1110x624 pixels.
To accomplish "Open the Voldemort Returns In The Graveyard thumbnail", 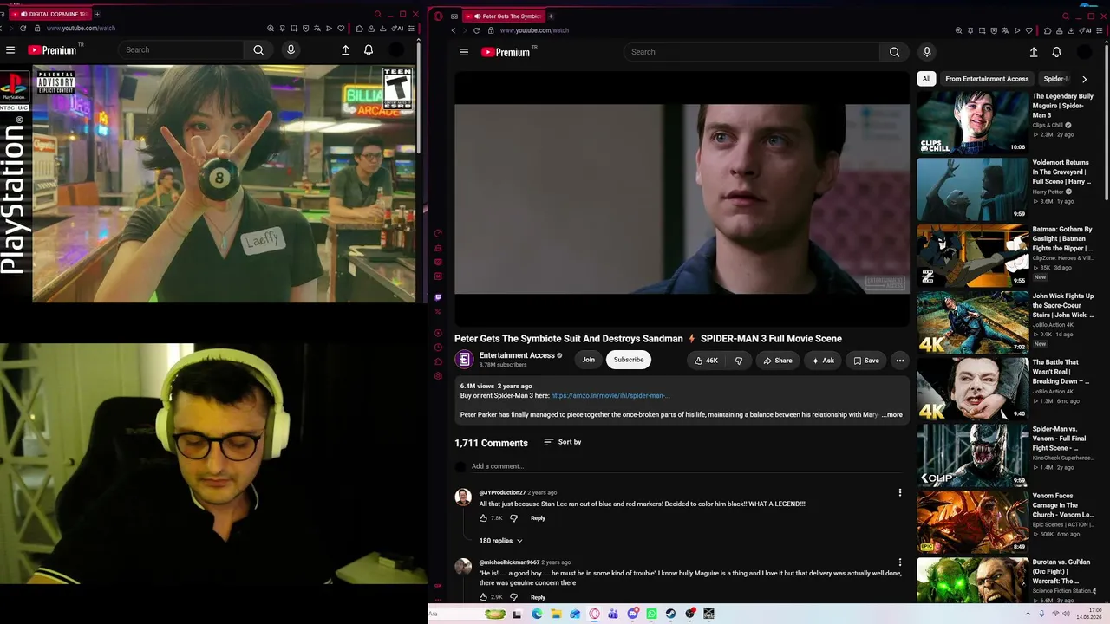I will pyautogui.click(x=973, y=188).
